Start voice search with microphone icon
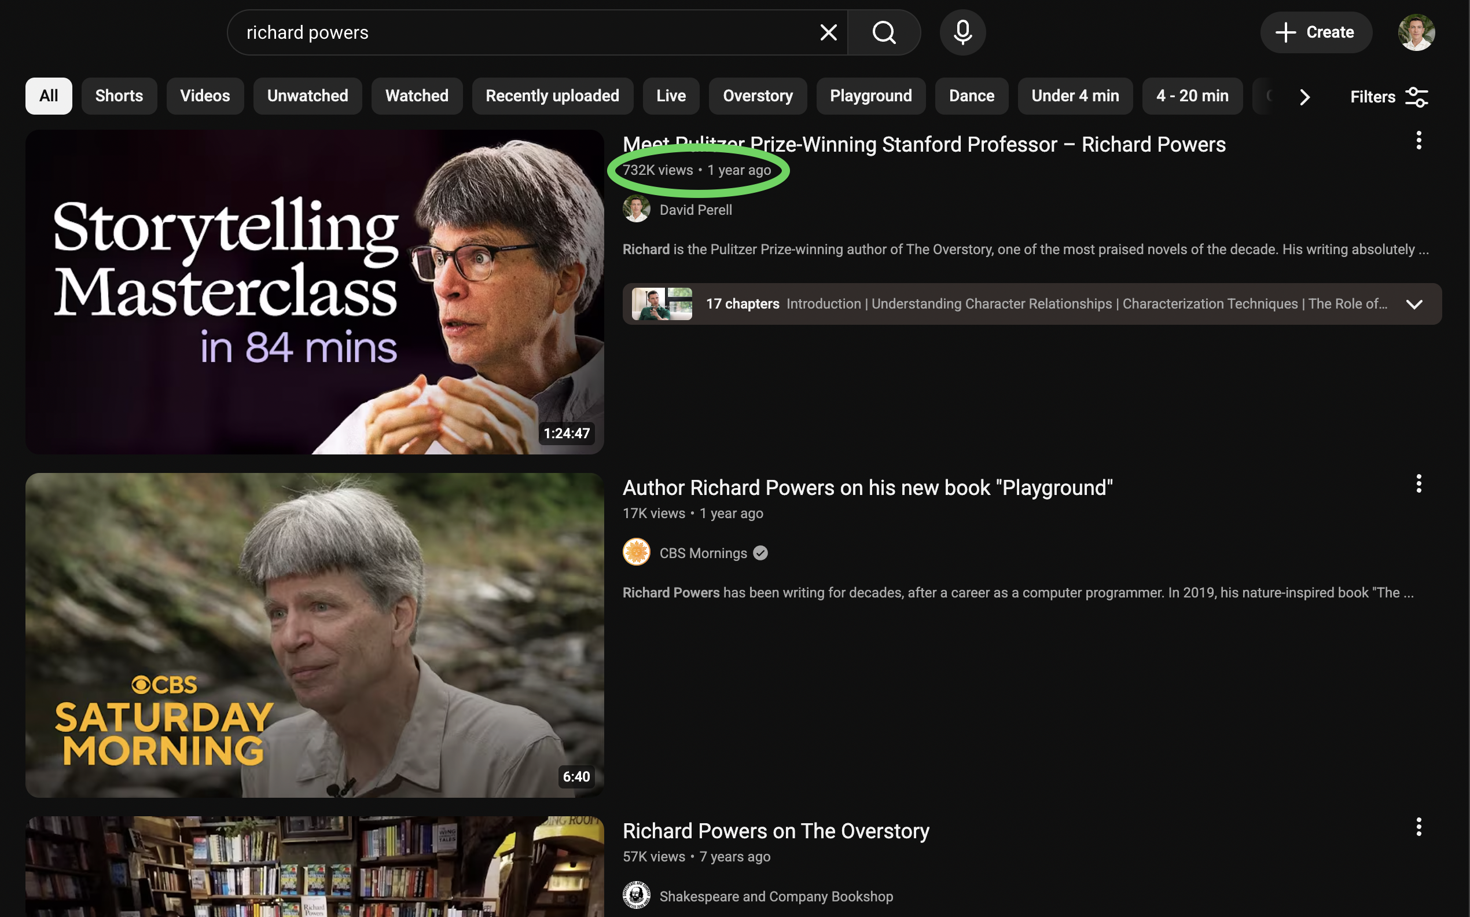Viewport: 1470px width, 917px height. [962, 33]
